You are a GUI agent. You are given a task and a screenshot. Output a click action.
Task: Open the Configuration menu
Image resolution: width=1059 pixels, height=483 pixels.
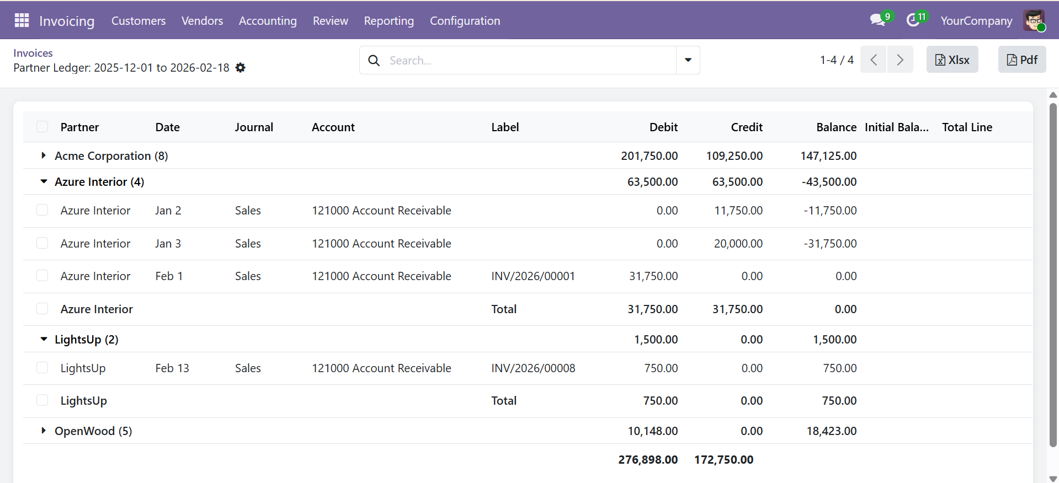465,20
